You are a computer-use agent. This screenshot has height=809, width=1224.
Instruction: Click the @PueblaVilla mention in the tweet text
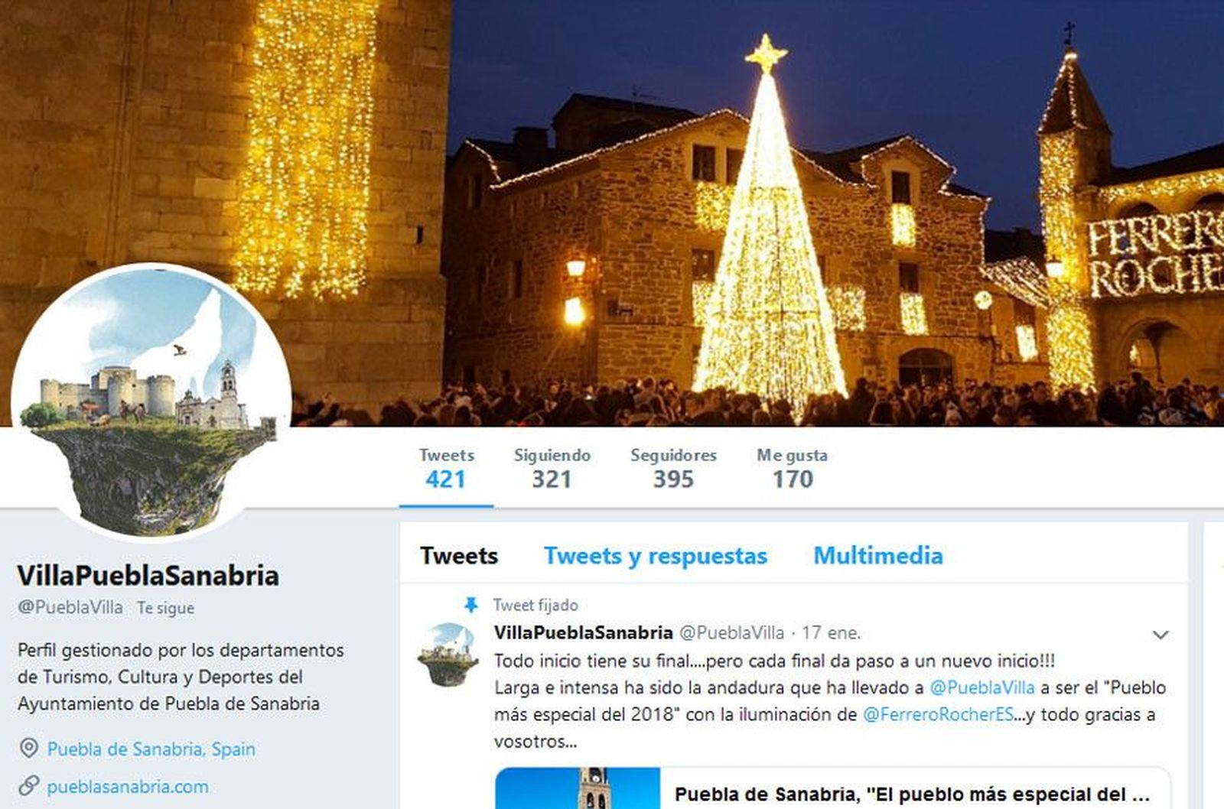(x=981, y=687)
